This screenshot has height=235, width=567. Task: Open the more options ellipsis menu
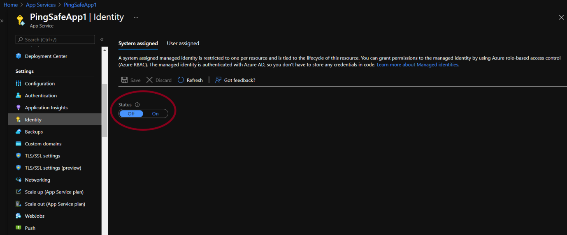click(136, 17)
